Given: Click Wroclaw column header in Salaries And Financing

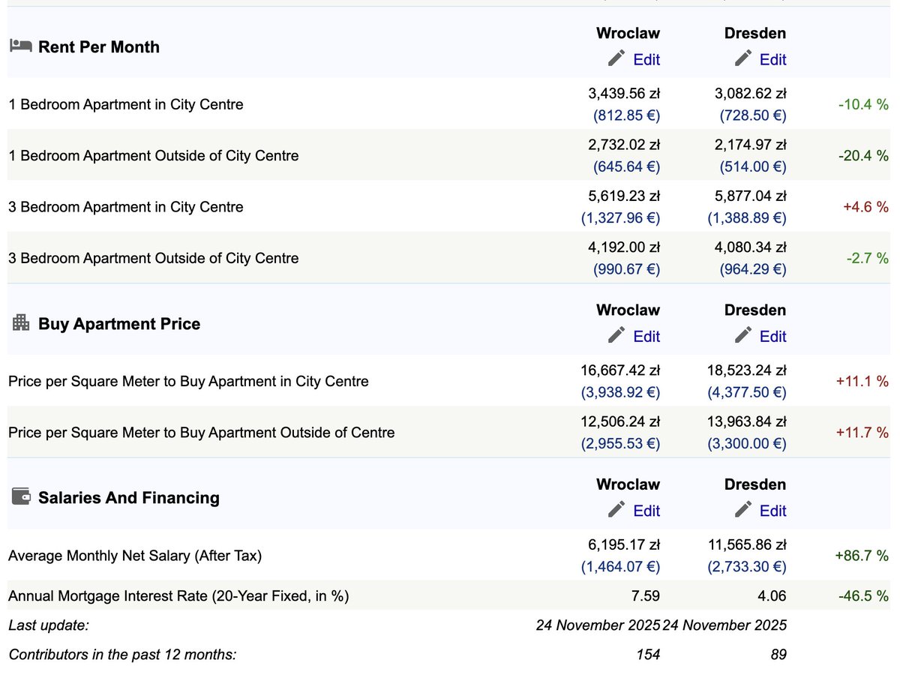Looking at the screenshot, I should (628, 484).
